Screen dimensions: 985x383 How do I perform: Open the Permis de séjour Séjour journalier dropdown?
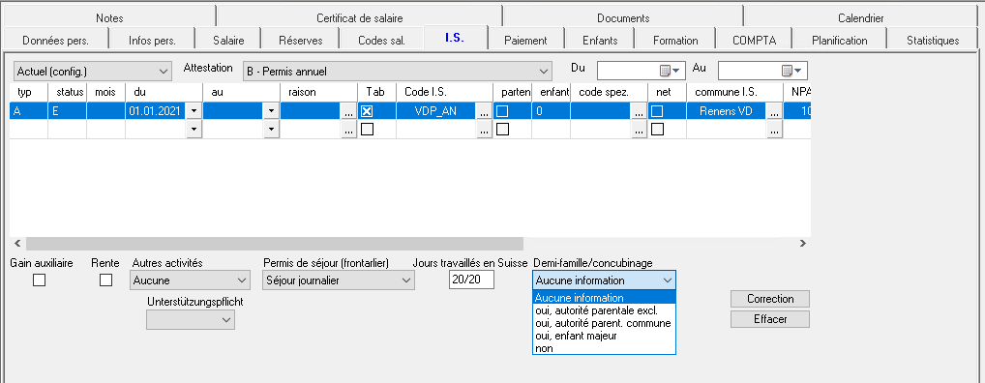pyautogui.click(x=339, y=280)
